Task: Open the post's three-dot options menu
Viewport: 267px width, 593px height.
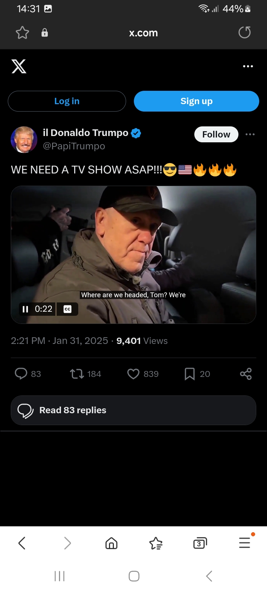Action: click(250, 134)
